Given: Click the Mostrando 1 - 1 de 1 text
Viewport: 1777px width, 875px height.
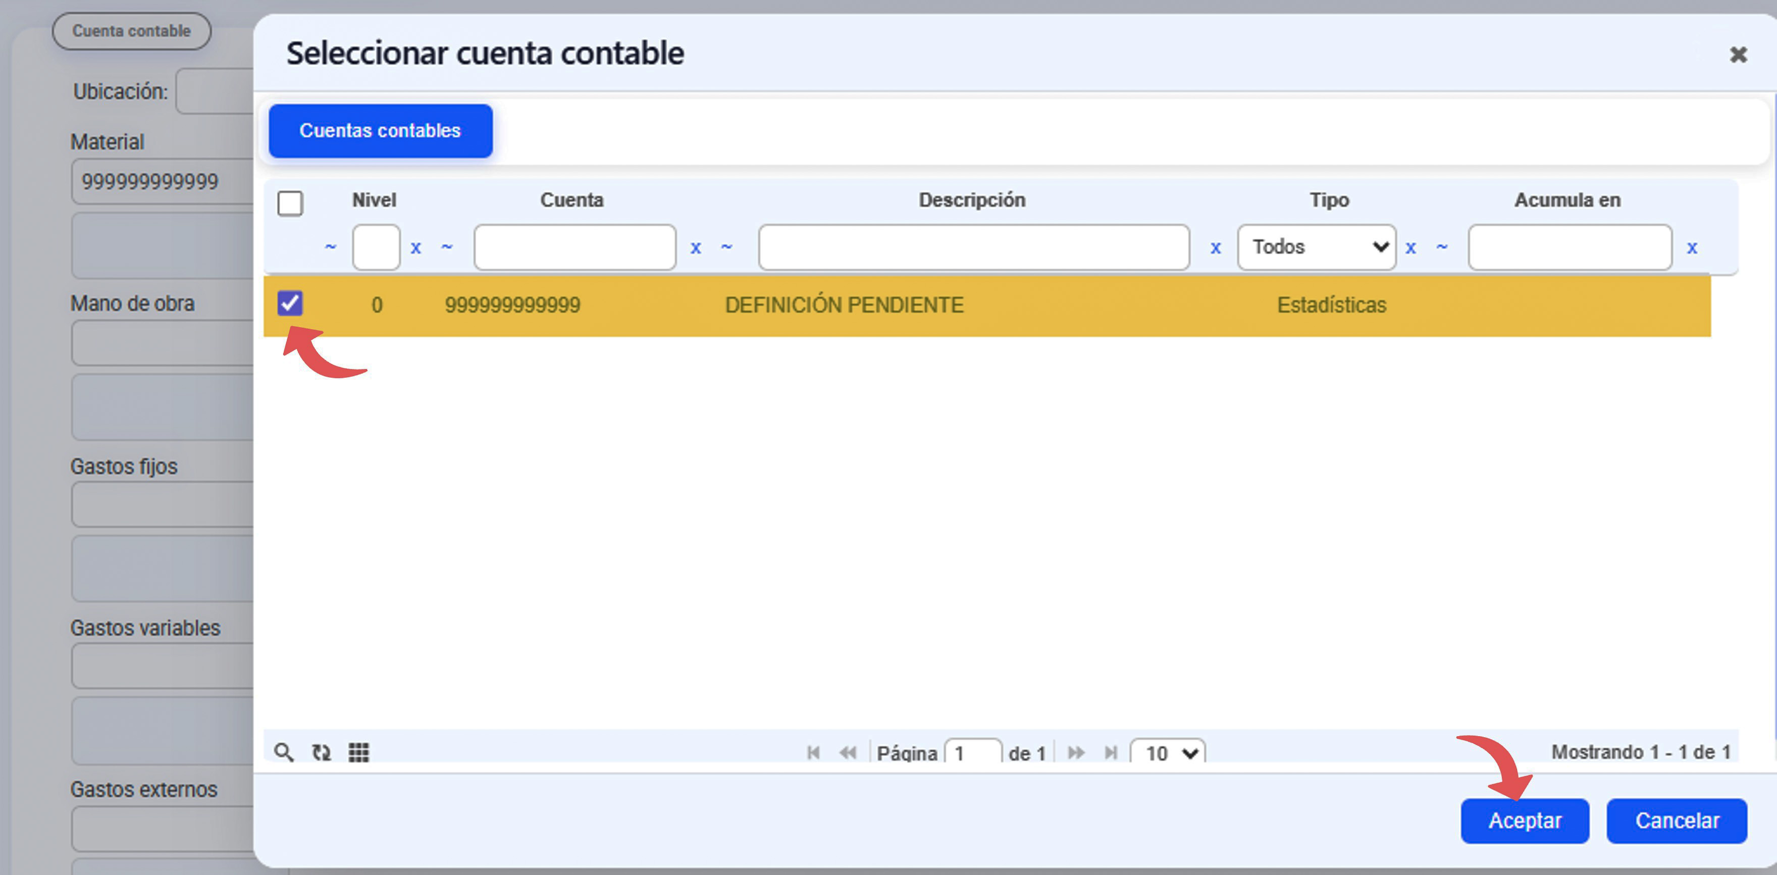Looking at the screenshot, I should click(1641, 751).
